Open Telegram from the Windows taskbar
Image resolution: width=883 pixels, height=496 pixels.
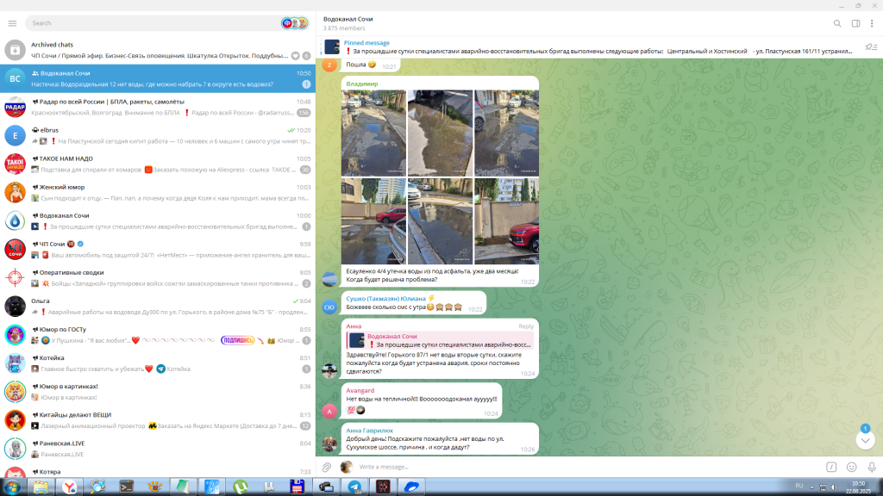click(x=354, y=487)
